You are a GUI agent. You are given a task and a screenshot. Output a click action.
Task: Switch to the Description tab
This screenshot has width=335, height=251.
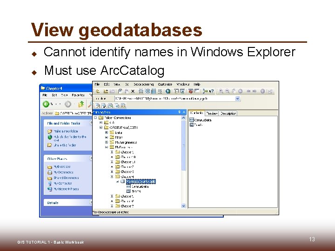click(x=228, y=113)
